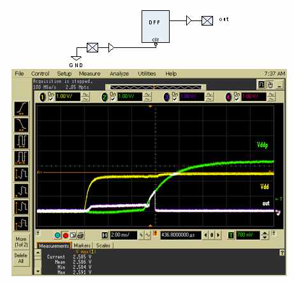Click the delay field 436.8000000 µs
This screenshot has height=282, width=294.
pyautogui.click(x=180, y=235)
